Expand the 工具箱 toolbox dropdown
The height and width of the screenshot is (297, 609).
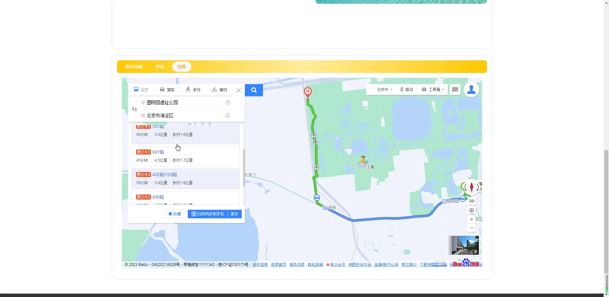click(433, 89)
